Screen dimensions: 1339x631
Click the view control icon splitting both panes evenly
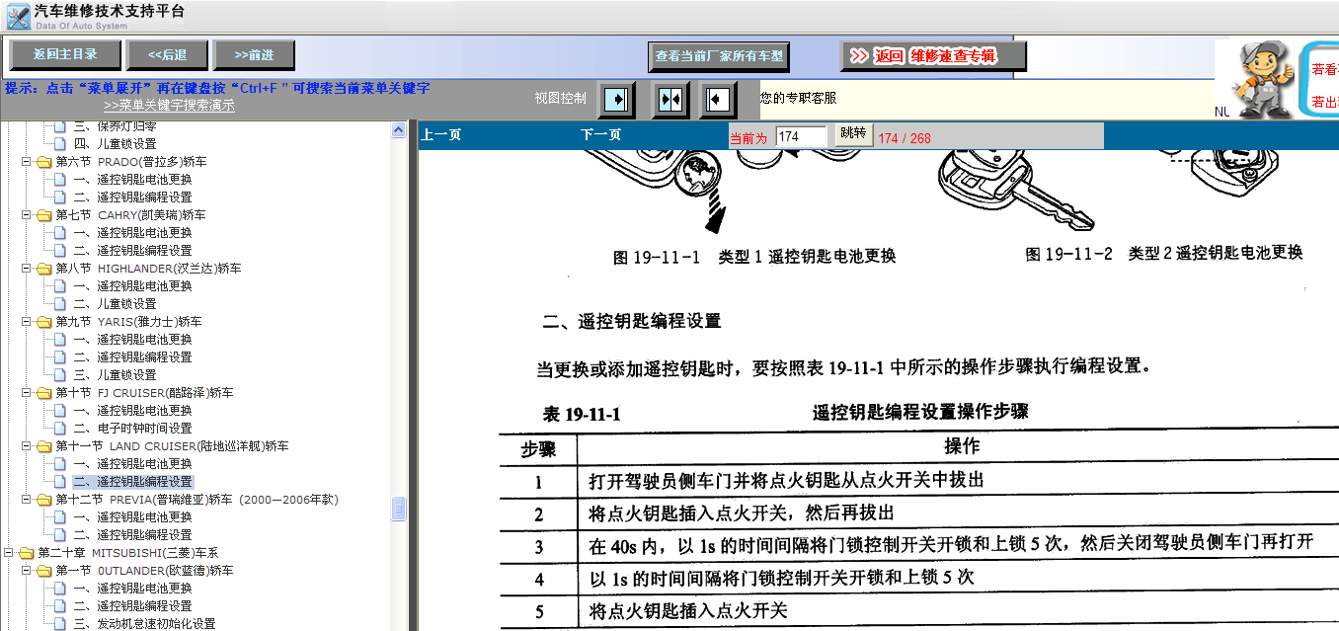[670, 100]
